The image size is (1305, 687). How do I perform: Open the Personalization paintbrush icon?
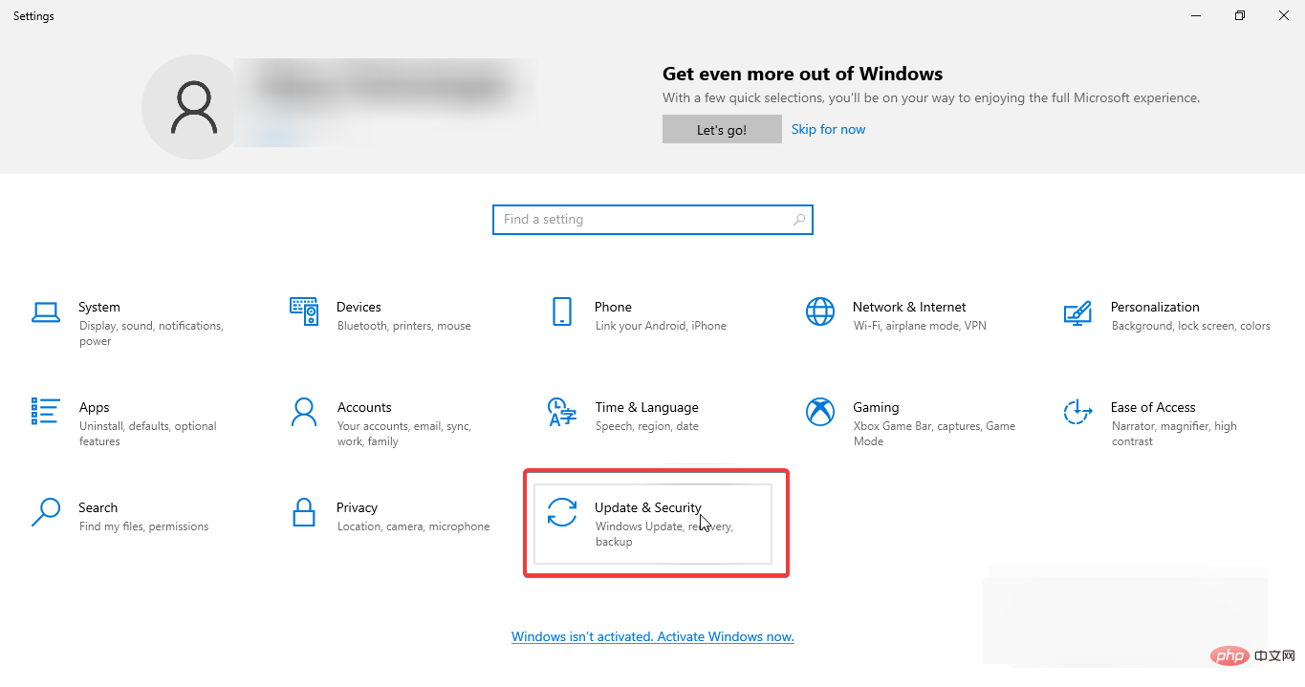pyautogui.click(x=1077, y=311)
